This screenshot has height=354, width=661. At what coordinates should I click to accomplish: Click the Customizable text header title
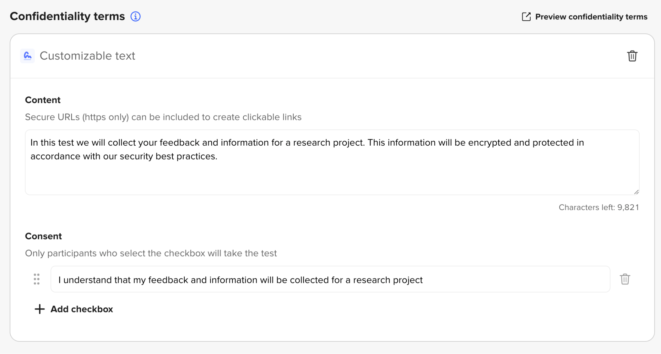pos(87,56)
